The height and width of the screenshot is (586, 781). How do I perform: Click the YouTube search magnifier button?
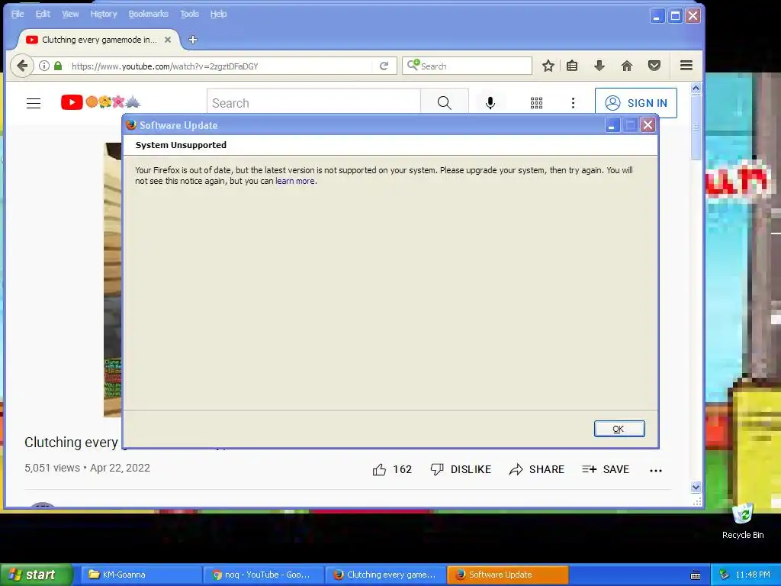click(x=445, y=103)
